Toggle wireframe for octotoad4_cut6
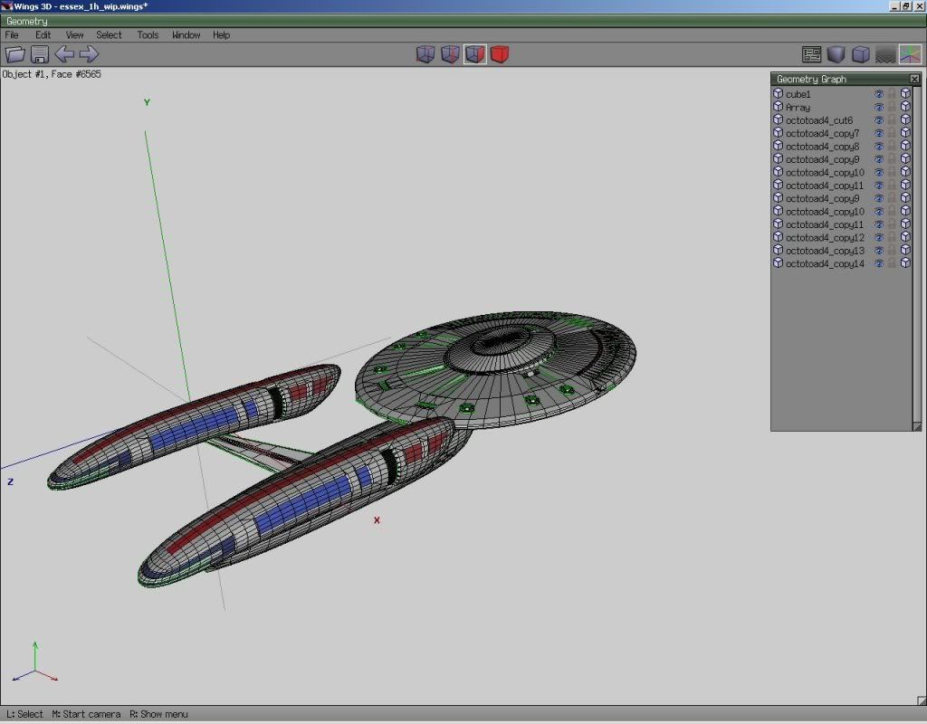The height and width of the screenshot is (724, 927). point(905,120)
